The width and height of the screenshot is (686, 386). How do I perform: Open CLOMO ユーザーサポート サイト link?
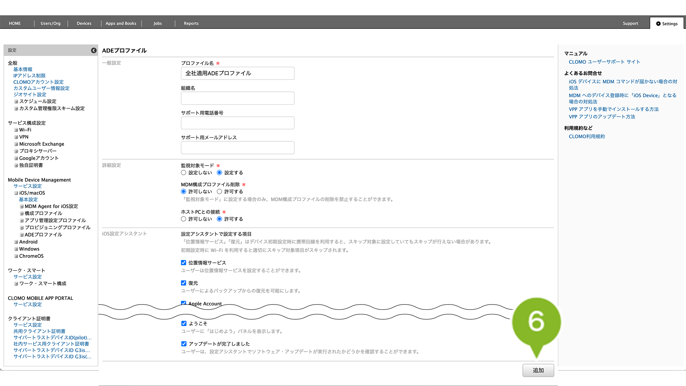tap(604, 62)
